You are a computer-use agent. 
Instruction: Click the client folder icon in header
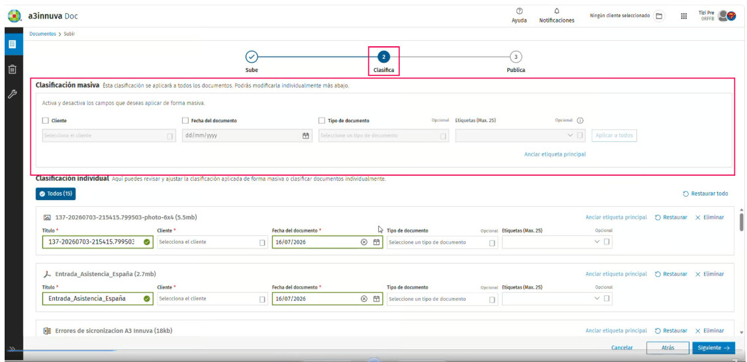click(x=659, y=16)
